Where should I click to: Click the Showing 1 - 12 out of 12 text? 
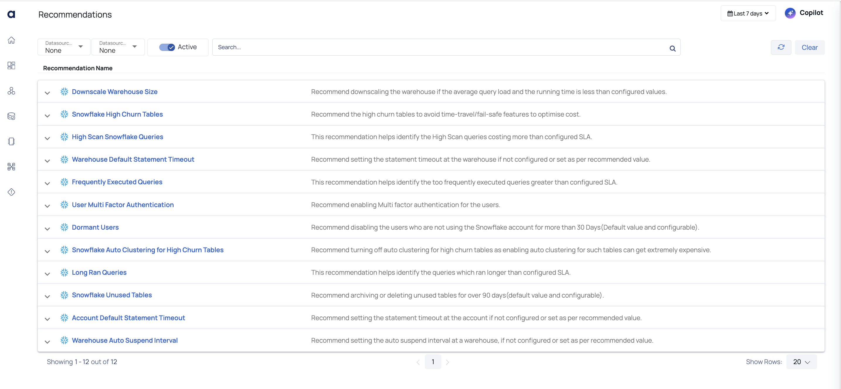point(82,362)
